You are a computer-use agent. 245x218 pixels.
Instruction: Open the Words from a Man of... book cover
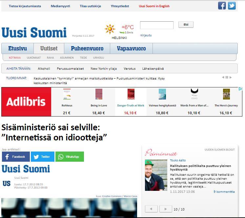click(x=194, y=94)
